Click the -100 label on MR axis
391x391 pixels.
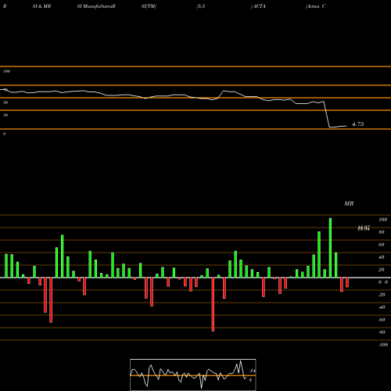click(382, 345)
